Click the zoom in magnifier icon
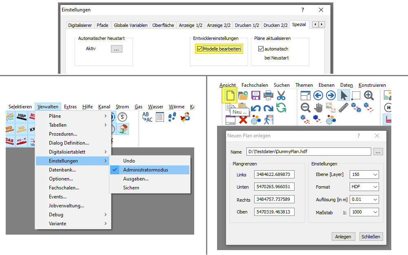Viewport: 408px width, 255px height. coord(369,96)
